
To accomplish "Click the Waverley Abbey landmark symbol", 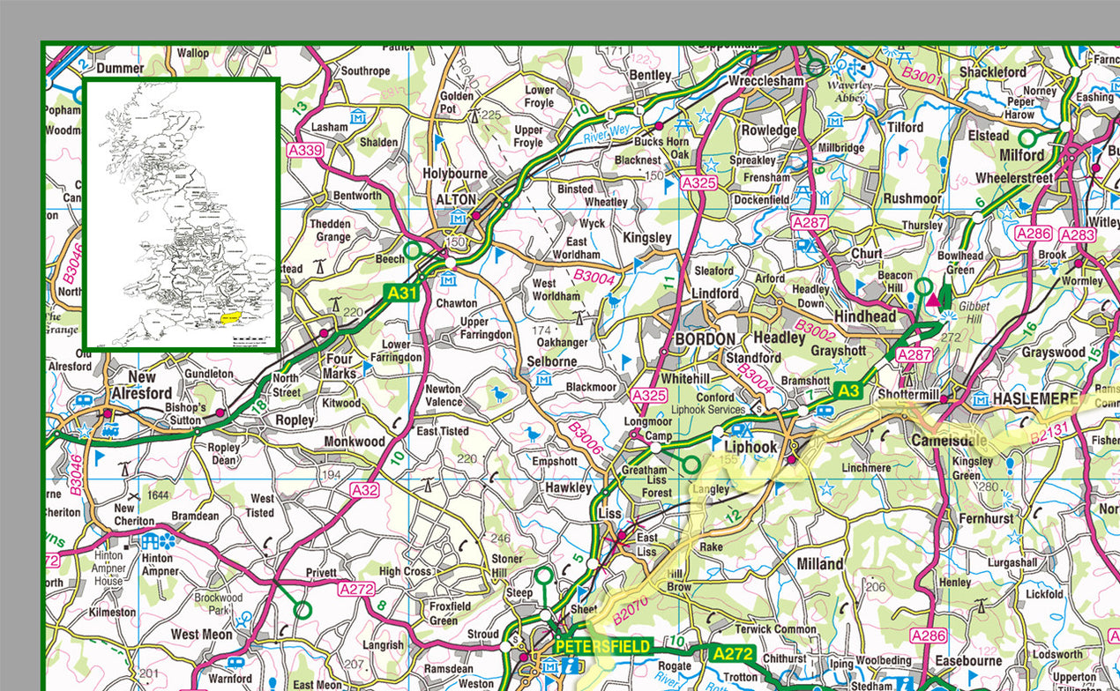I will [x=855, y=68].
